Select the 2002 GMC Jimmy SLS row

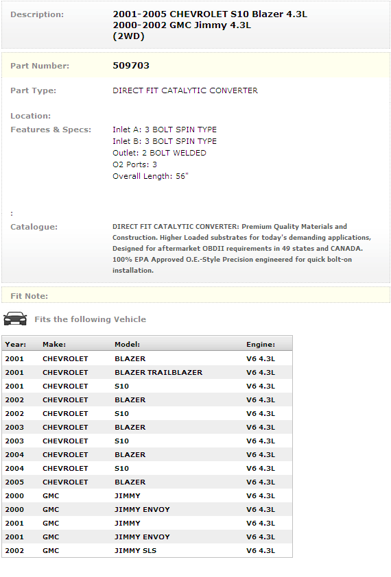point(147,550)
